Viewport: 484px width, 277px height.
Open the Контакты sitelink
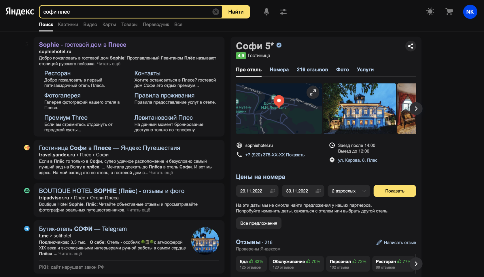point(147,73)
